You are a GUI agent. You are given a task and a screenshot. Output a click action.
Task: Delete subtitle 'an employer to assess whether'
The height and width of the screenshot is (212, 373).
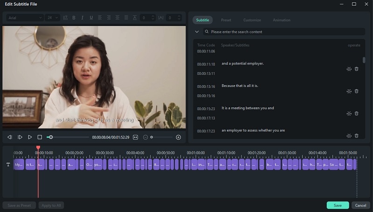tap(357, 136)
